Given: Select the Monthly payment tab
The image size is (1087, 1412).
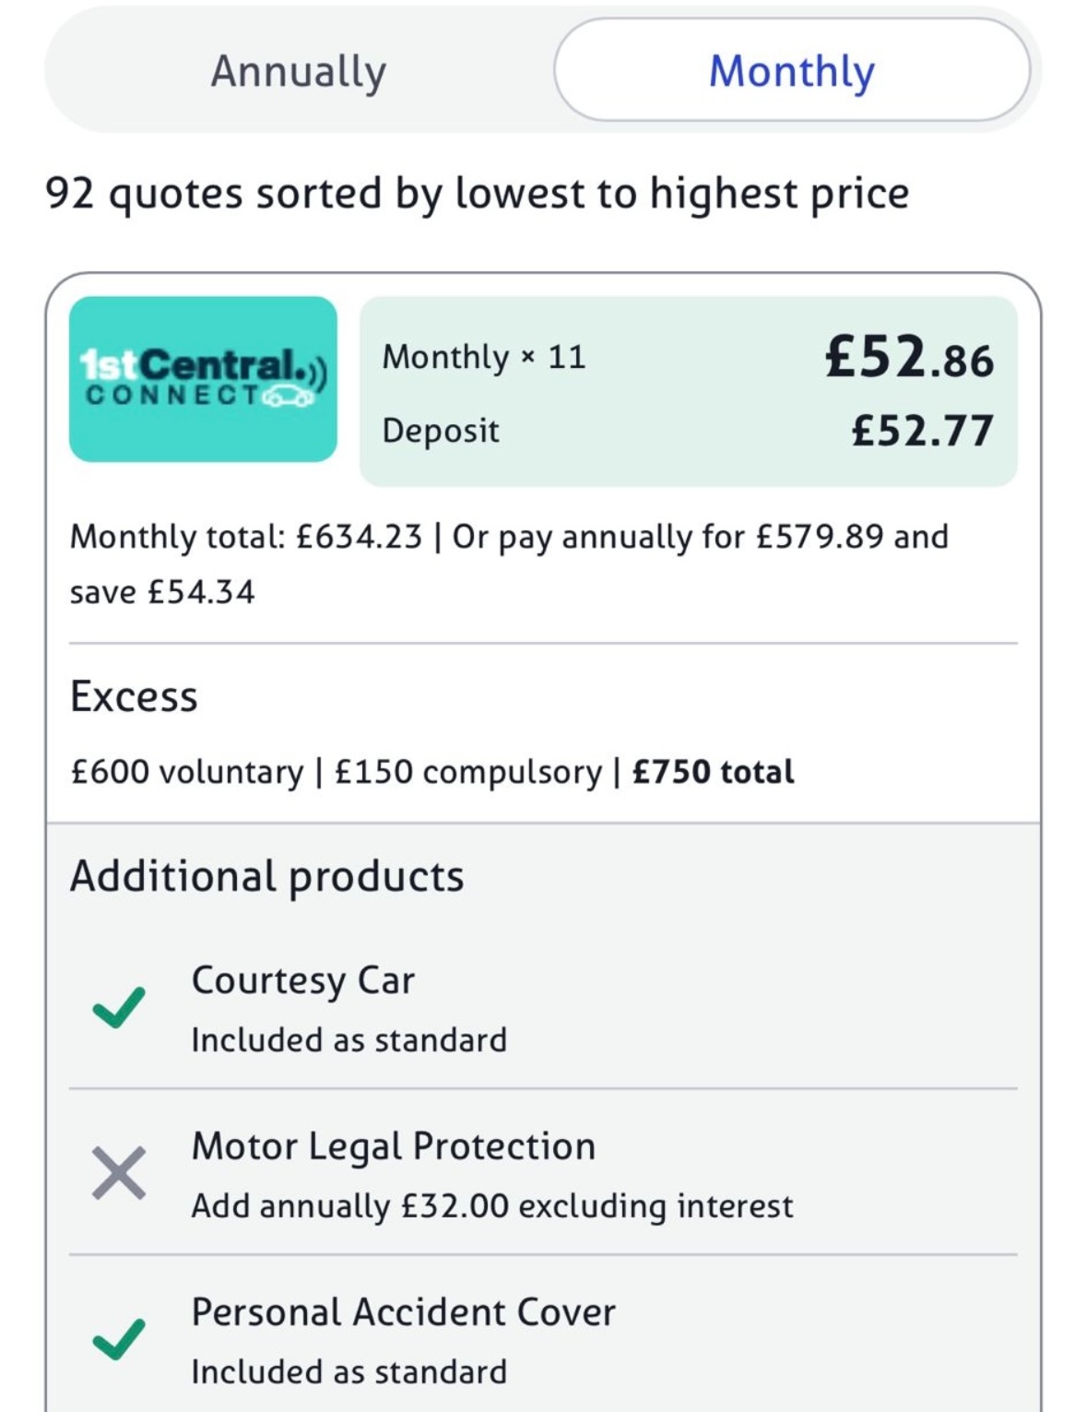Looking at the screenshot, I should [792, 70].
